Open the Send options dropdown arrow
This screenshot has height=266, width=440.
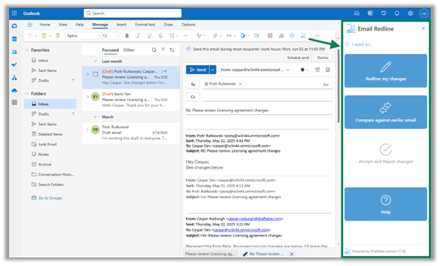pos(213,70)
